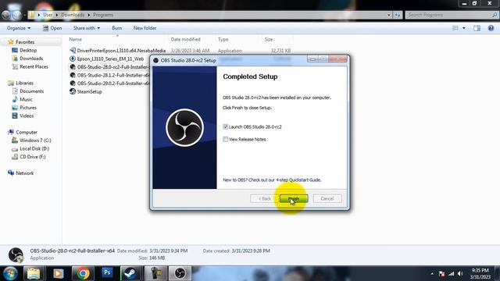
Task: Click the network signal tray icon
Action: click(x=451, y=274)
